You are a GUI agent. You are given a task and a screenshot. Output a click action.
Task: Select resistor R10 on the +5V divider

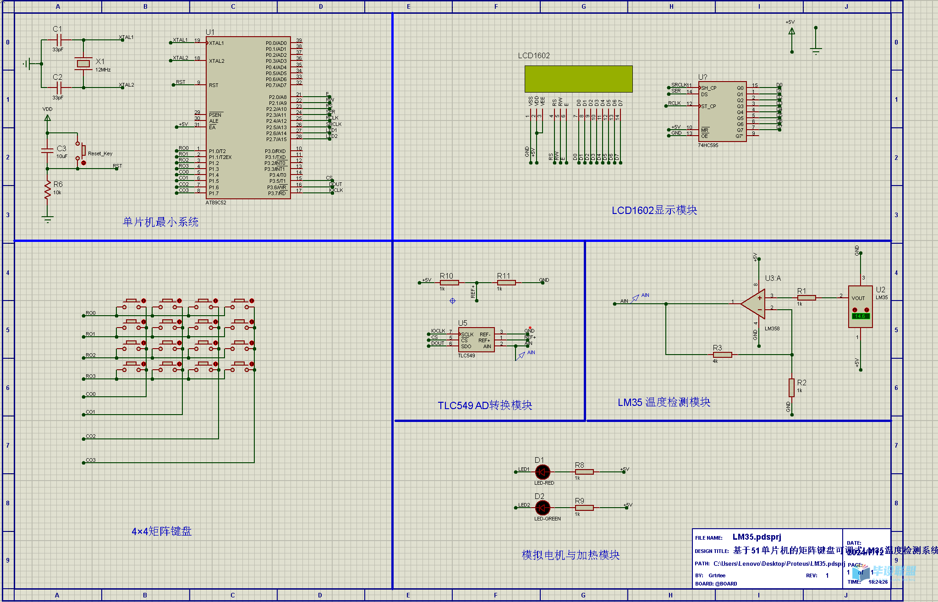pos(449,283)
